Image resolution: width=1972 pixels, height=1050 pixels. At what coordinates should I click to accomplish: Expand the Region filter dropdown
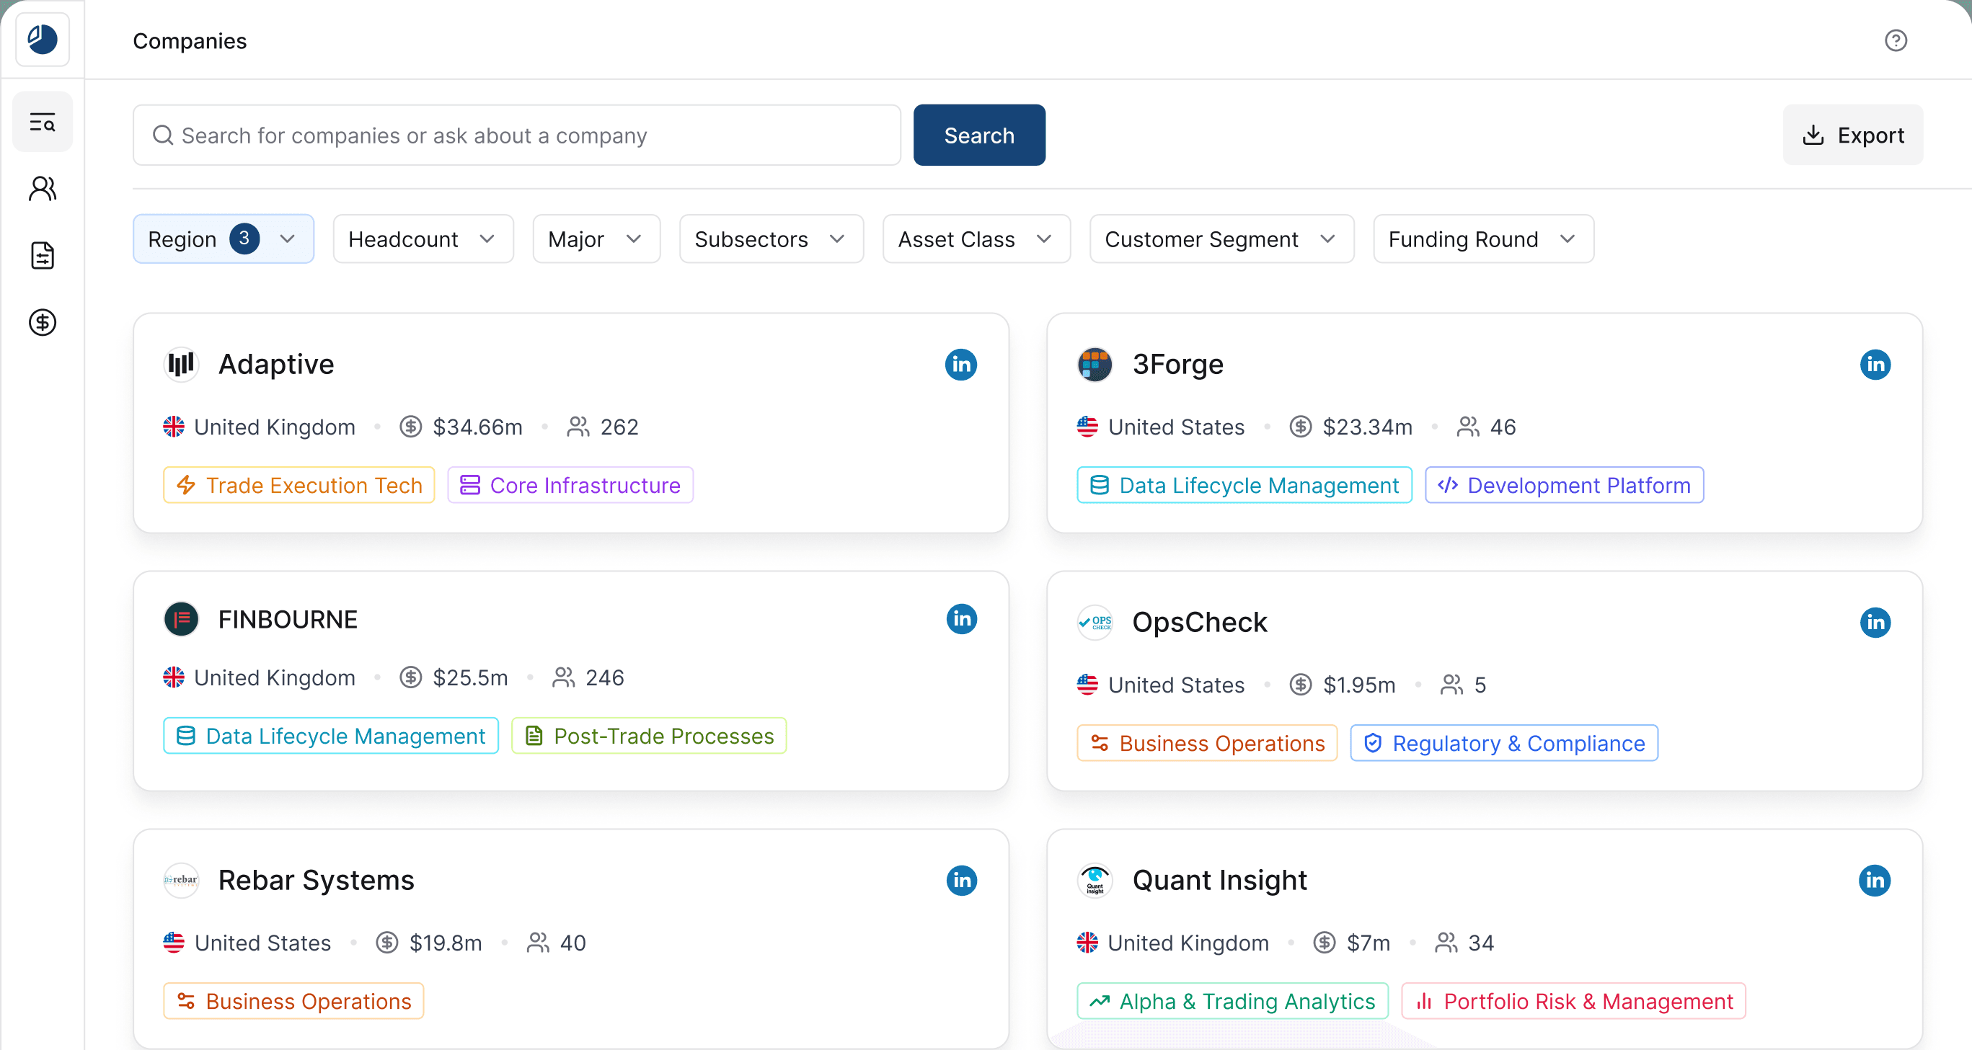click(x=224, y=239)
